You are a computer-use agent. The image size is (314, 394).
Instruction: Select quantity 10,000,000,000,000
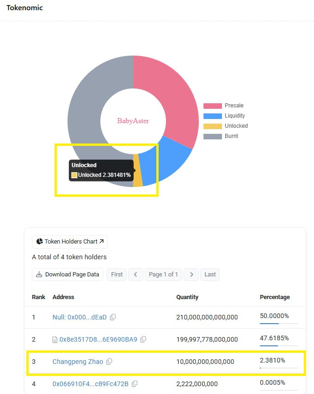click(205, 362)
